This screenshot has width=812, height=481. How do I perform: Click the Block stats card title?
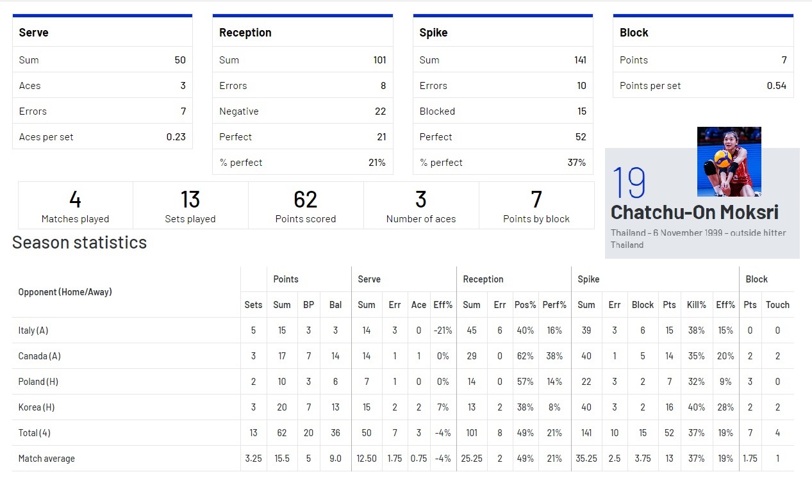[634, 33]
